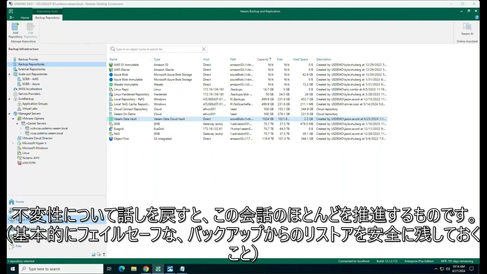Click the ExaGrid row icon

111,129
